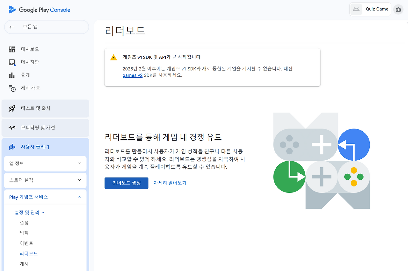The height and width of the screenshot is (271, 408).
Task: Click the 리더보드 page heading
Action: click(125, 31)
